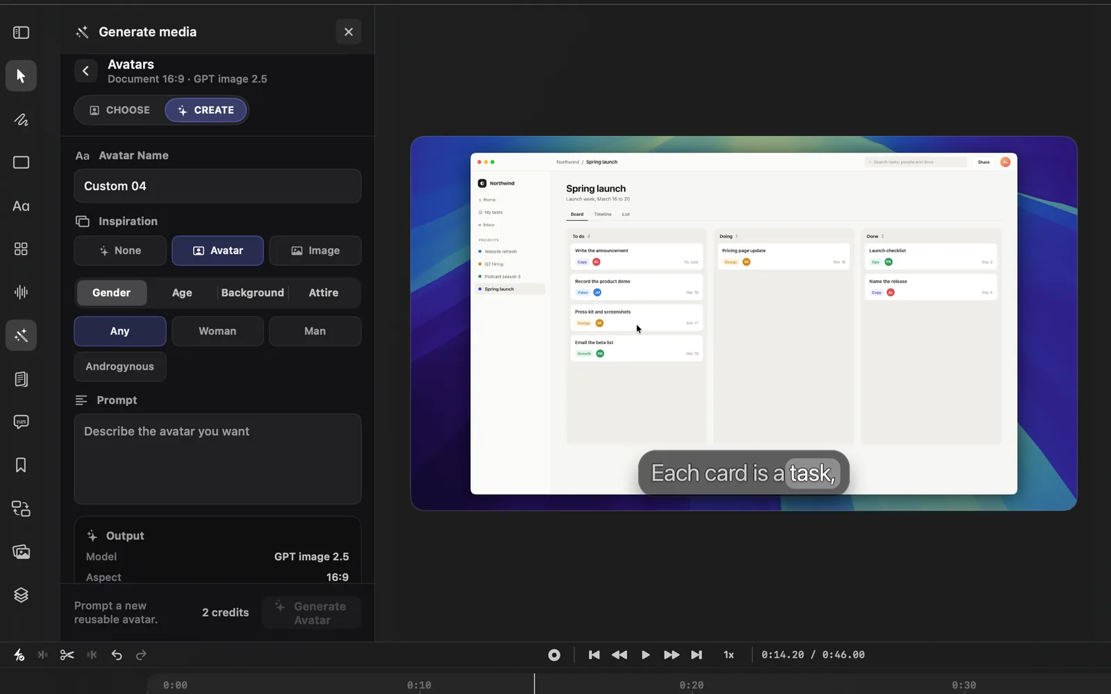
Task: Click the scissors split tool
Action: pos(67,654)
